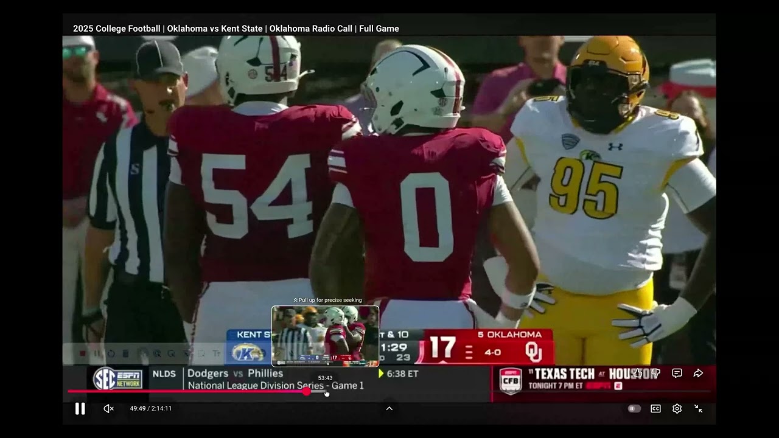The height and width of the screenshot is (438, 779).
Task: Click the red stop recording icon
Action: click(83, 353)
